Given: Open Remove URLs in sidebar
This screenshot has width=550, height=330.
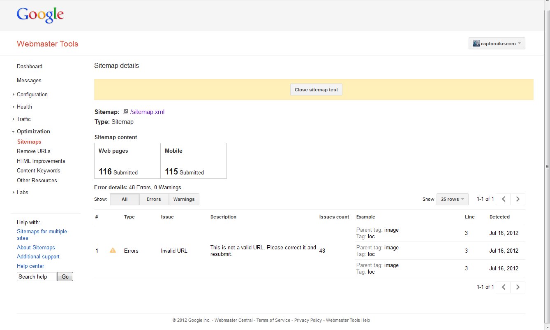Looking at the screenshot, I should point(34,151).
